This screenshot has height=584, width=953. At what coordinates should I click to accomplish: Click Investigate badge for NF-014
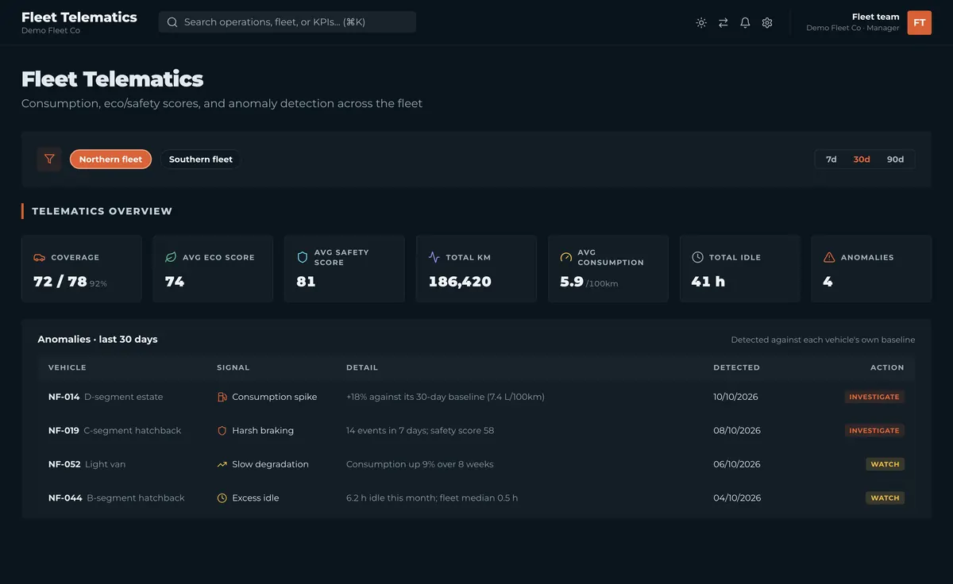[x=874, y=397]
